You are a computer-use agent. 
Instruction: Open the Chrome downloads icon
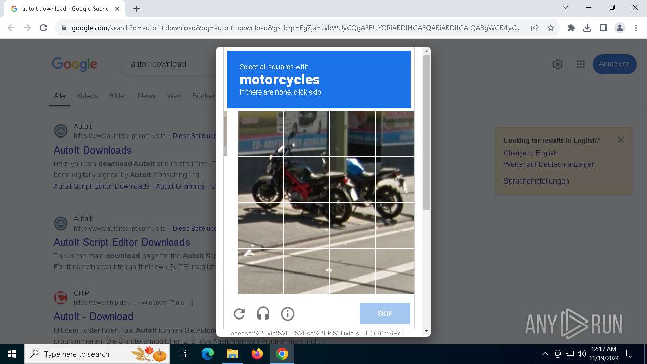pyautogui.click(x=587, y=28)
